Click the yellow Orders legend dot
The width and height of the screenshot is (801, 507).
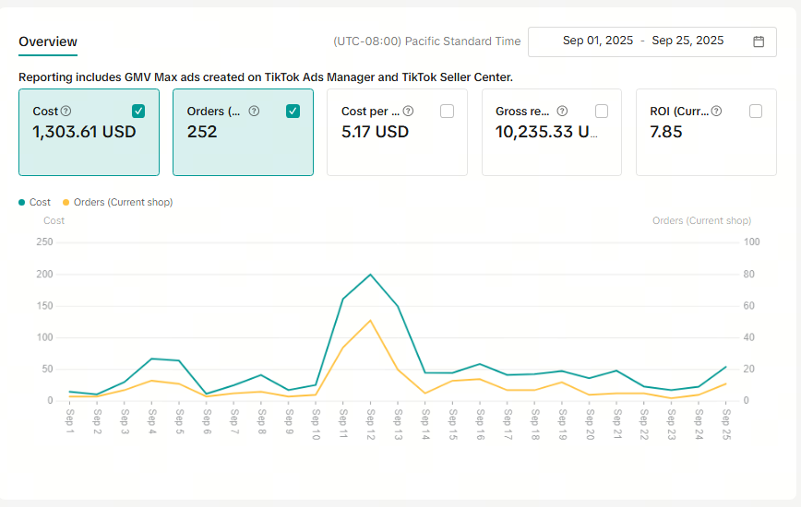click(x=66, y=203)
